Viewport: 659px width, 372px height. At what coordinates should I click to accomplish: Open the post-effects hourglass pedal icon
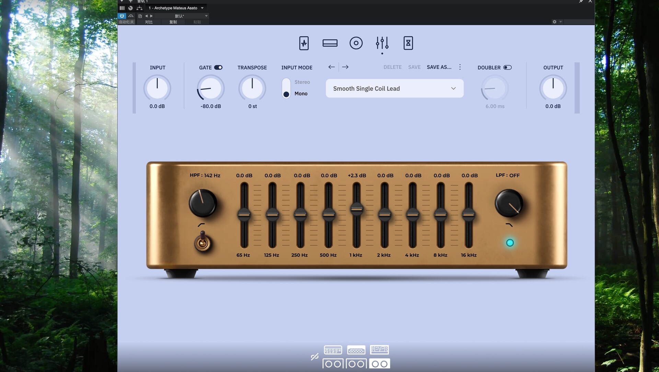[408, 43]
